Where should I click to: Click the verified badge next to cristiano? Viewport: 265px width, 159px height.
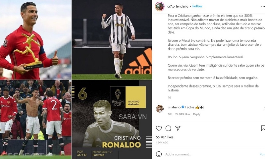click(183, 107)
